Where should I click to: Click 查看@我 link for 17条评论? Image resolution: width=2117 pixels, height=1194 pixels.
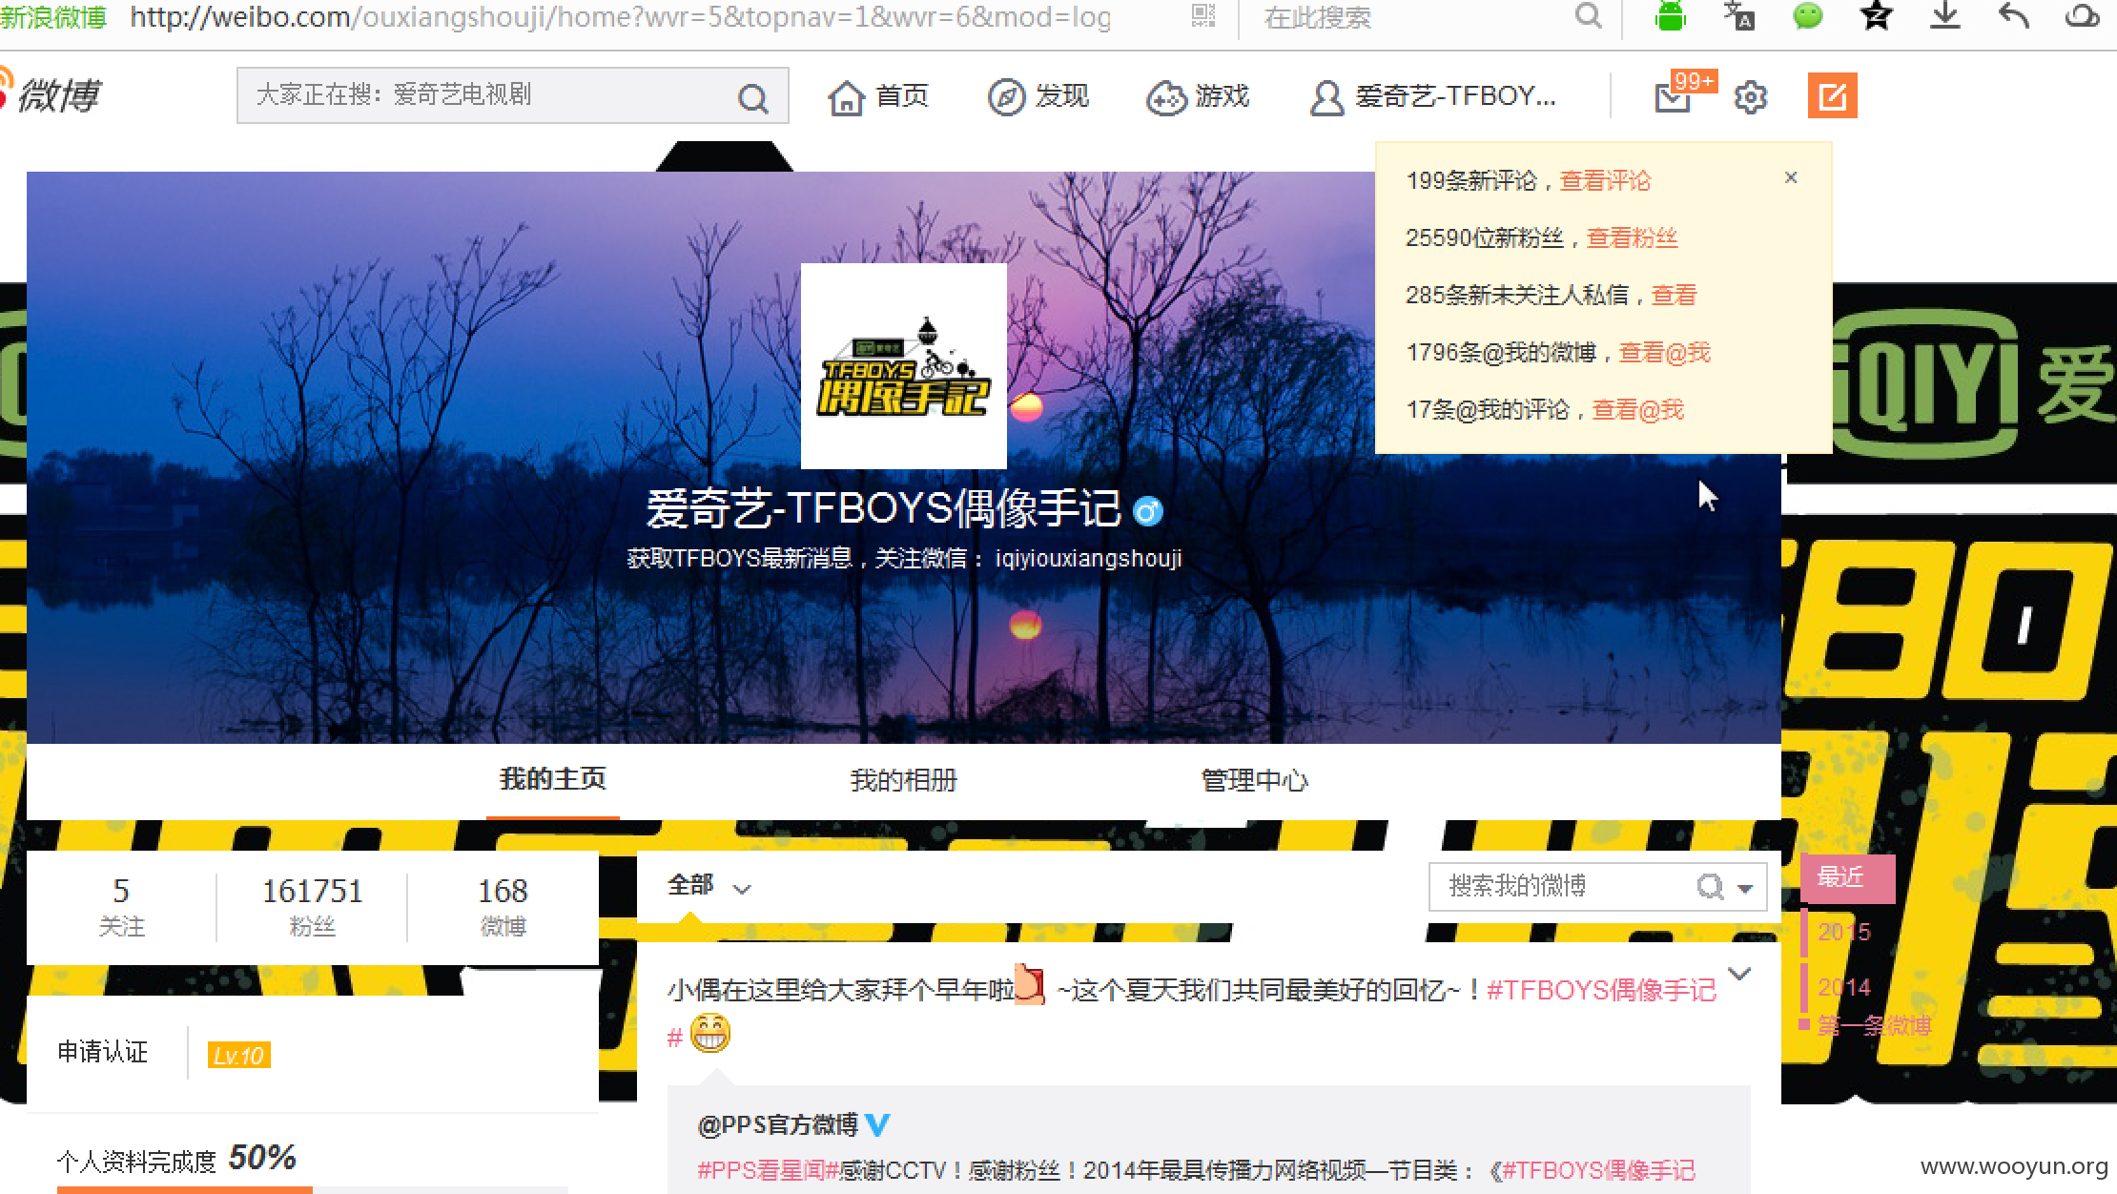tap(1638, 410)
